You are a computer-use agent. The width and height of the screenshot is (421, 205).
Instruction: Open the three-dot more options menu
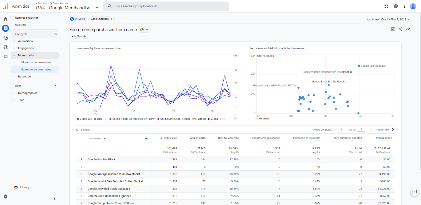pos(404,6)
